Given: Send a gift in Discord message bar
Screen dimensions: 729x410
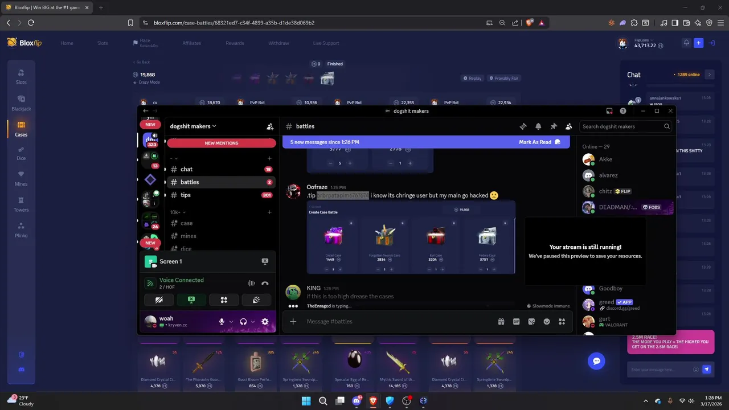Looking at the screenshot, I should pos(501,322).
